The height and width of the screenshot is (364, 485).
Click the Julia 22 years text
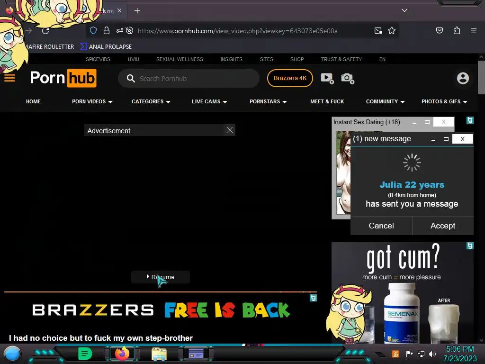[412, 185]
